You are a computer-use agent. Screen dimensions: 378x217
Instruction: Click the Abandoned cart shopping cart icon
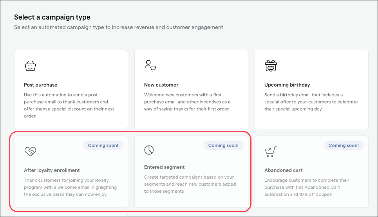tap(271, 152)
